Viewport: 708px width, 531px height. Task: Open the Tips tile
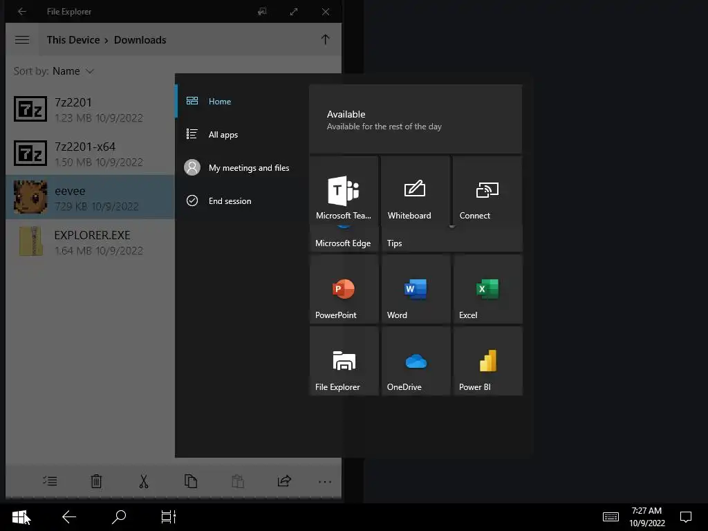[451, 239]
